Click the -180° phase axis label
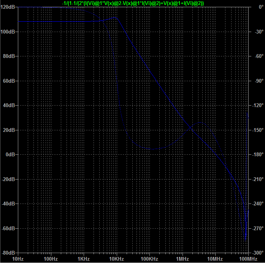The height and width of the screenshot is (263, 265). 258,154
